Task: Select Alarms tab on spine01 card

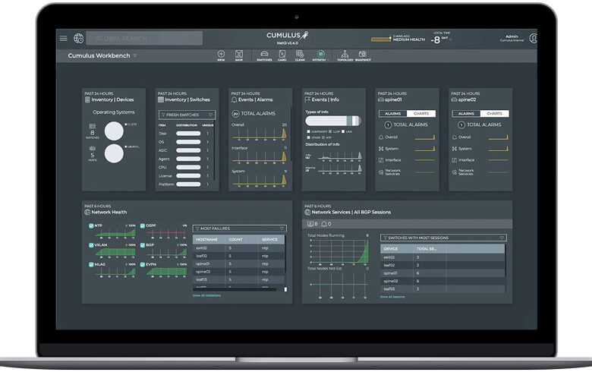Action: (392, 113)
